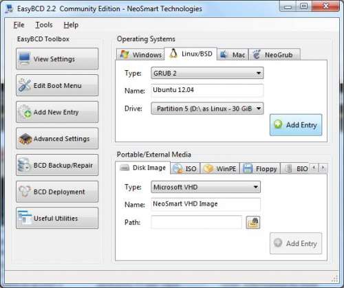Screen dimensions: 344x288
Task: Click the Windows flag icon on tab
Action: (x=125, y=54)
